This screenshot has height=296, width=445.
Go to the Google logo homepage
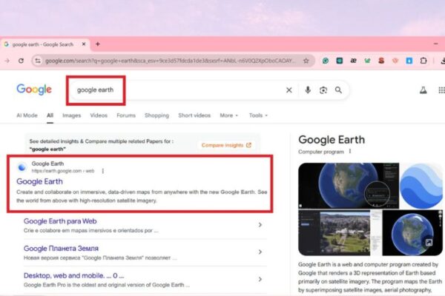click(34, 90)
